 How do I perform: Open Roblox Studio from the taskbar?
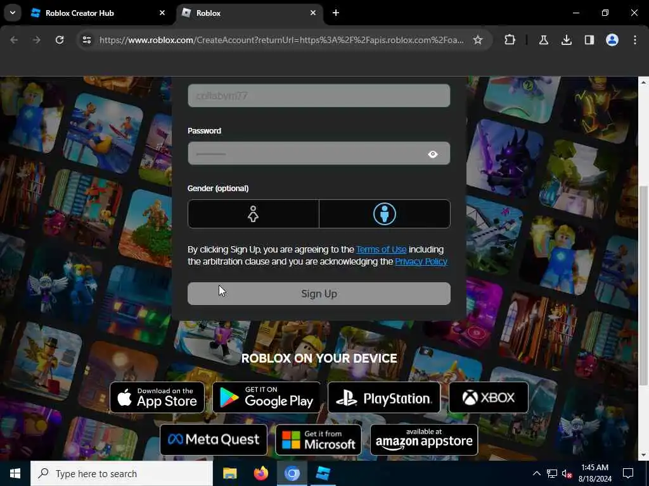click(323, 473)
